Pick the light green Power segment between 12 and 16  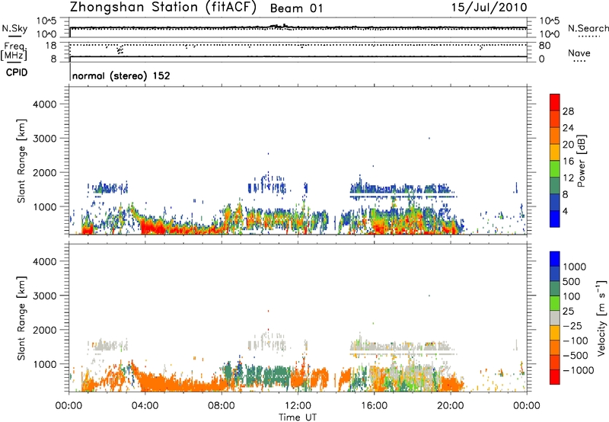tap(555, 168)
